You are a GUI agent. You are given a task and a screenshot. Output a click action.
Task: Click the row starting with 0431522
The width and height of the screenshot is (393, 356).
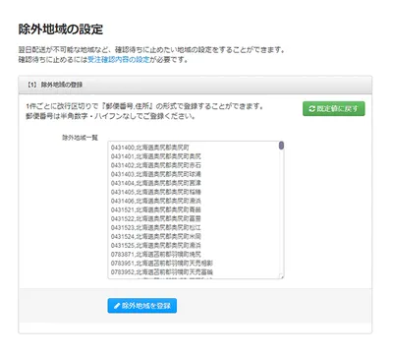(156, 218)
